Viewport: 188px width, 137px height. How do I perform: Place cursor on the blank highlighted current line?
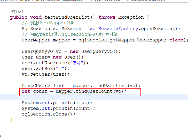click(94, 97)
